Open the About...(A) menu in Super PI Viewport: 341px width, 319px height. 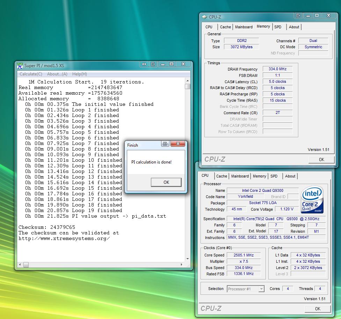point(57,74)
